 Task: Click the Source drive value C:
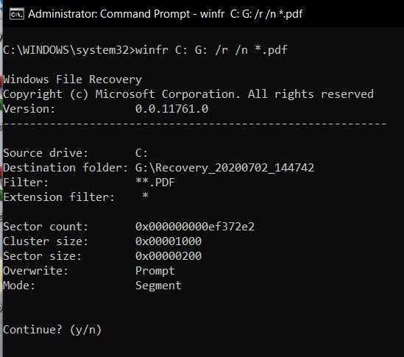click(x=141, y=153)
